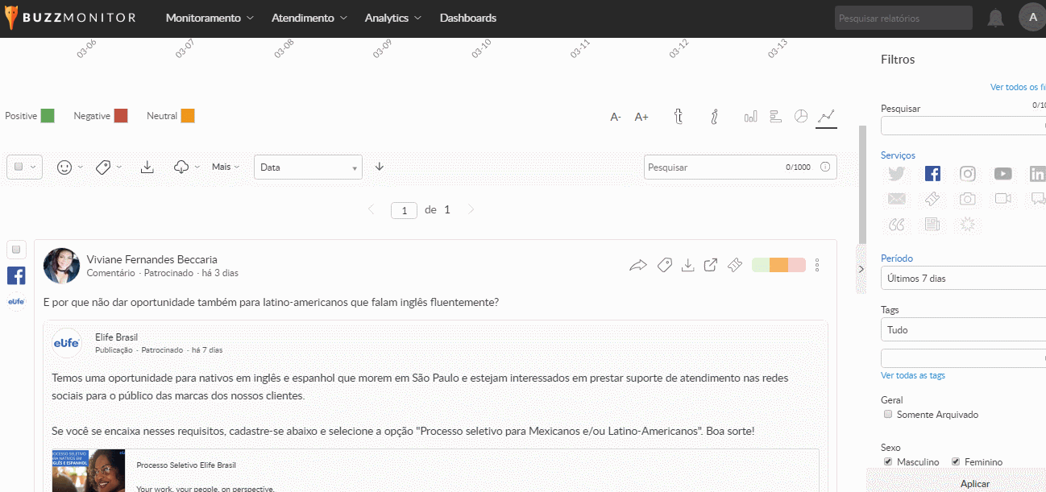
Task: Open Viviane's comment in external link
Action: [x=711, y=265]
